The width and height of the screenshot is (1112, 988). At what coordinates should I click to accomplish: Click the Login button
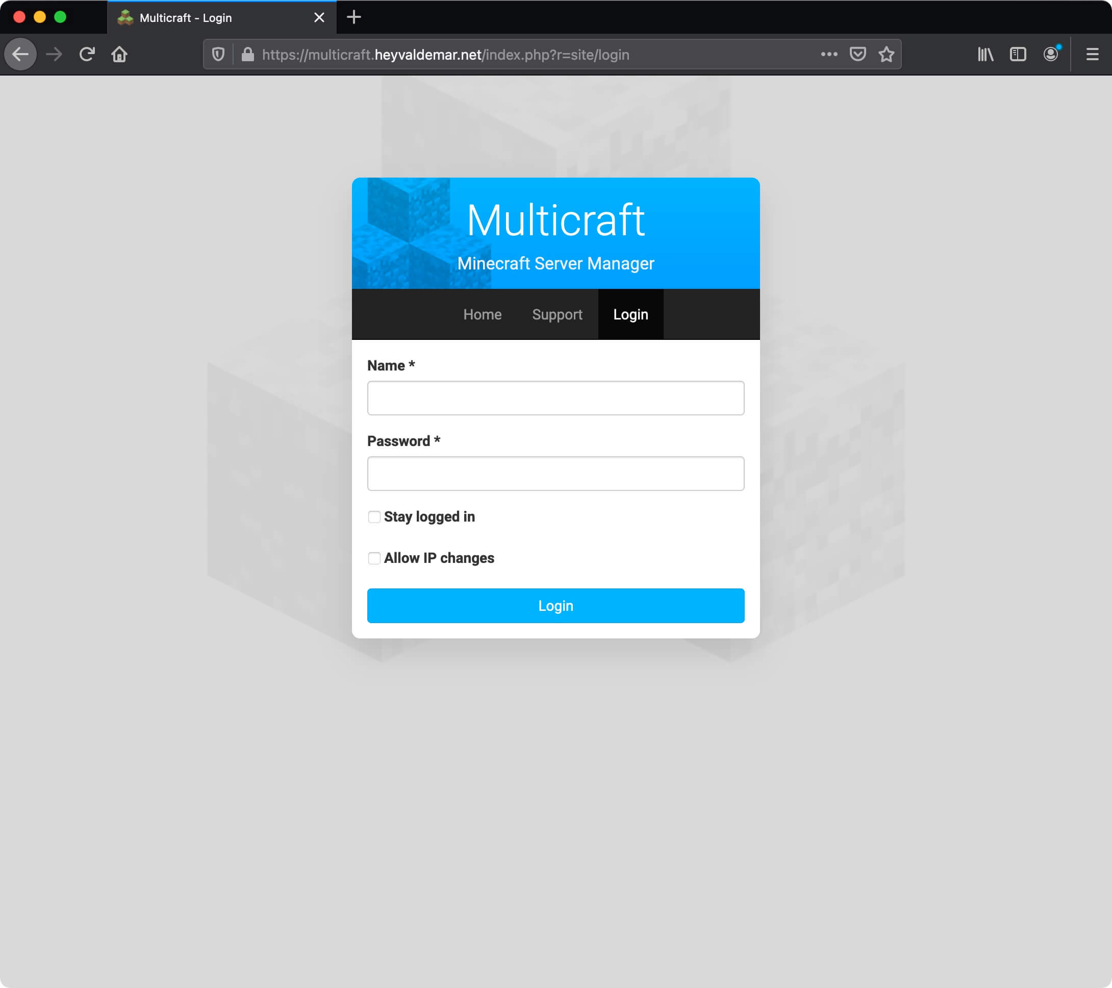pyautogui.click(x=555, y=606)
